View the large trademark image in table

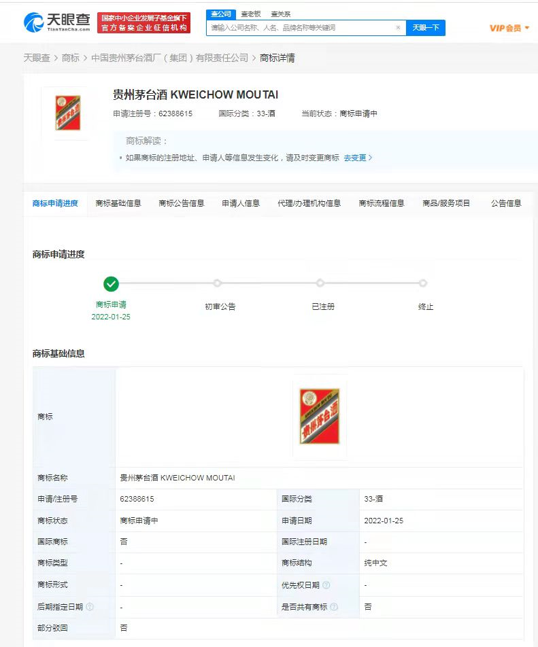point(320,417)
